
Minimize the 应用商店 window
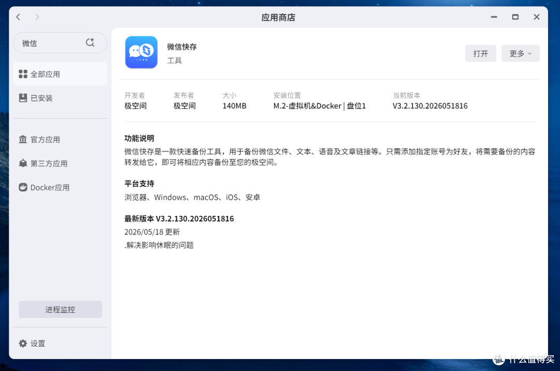pyautogui.click(x=494, y=17)
